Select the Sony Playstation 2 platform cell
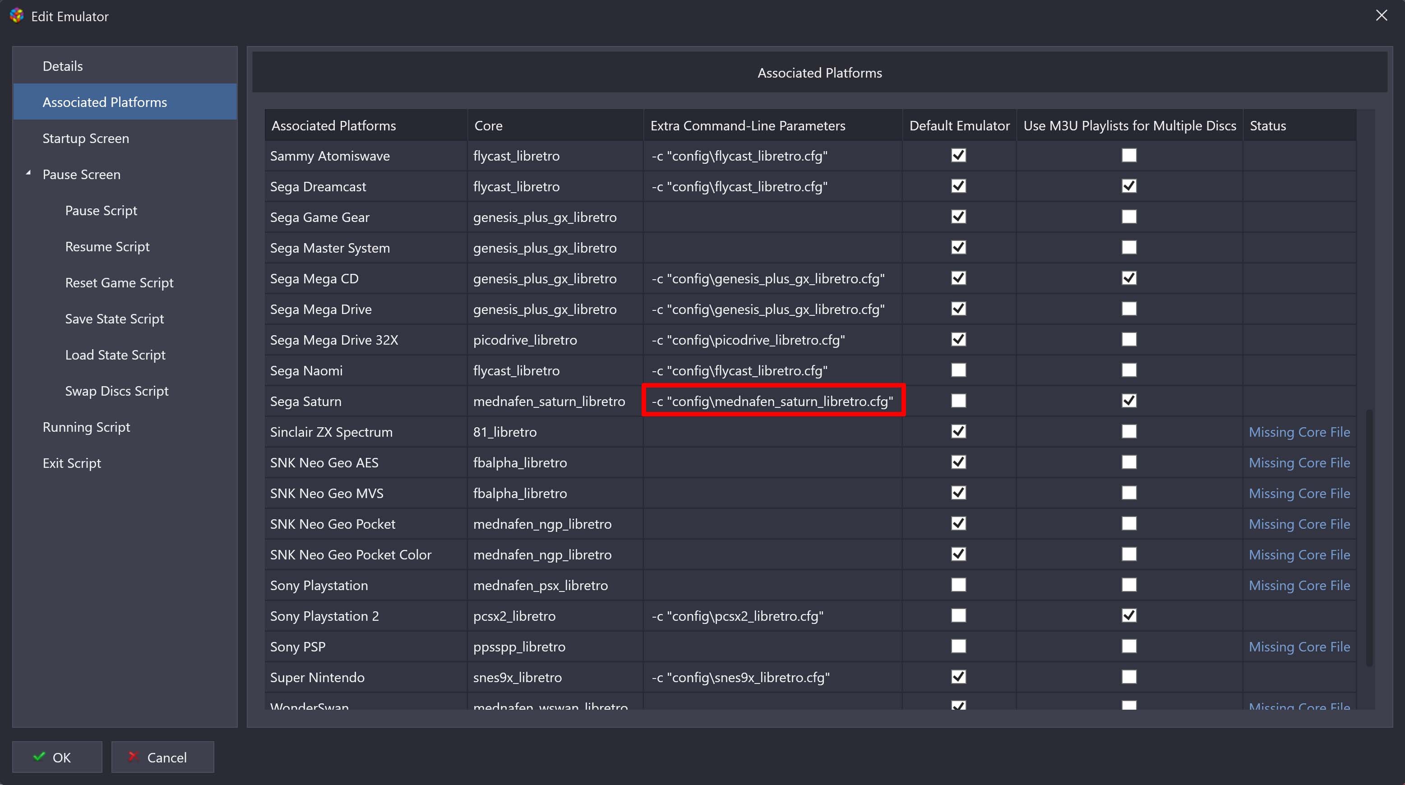Image resolution: width=1405 pixels, height=785 pixels. (x=366, y=616)
